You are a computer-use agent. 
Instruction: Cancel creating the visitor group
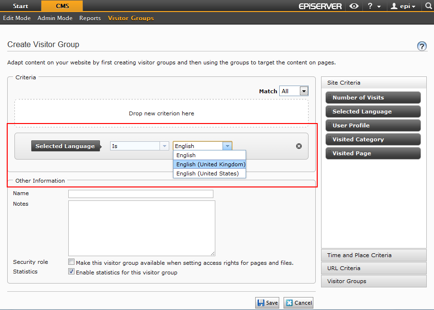pos(298,303)
